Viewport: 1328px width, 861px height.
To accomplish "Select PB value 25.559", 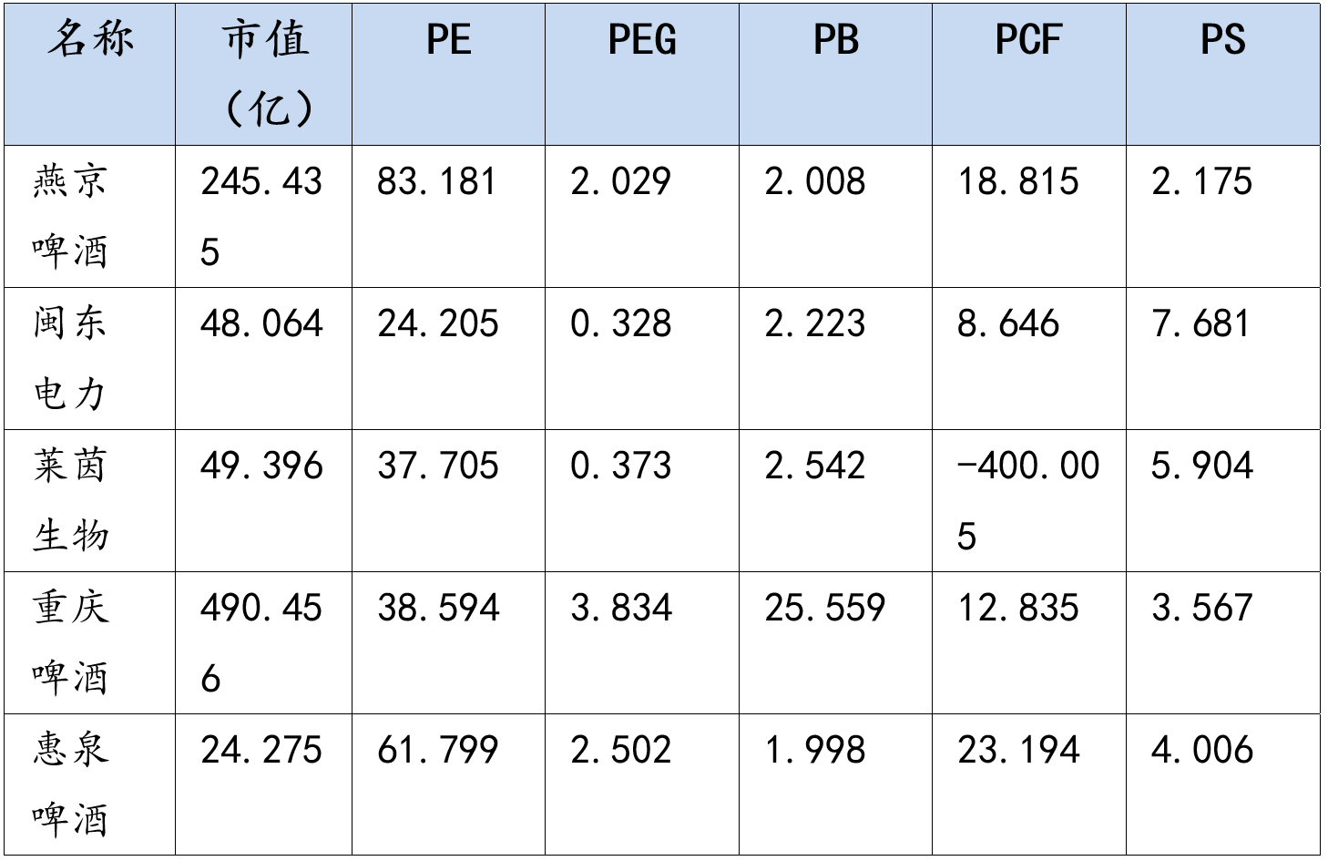I will (824, 608).
